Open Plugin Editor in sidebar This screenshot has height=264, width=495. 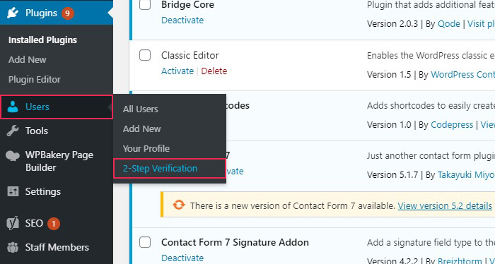pyautogui.click(x=35, y=79)
